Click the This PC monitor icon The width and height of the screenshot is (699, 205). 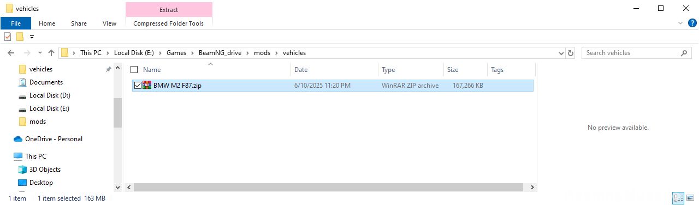pyautogui.click(x=18, y=156)
